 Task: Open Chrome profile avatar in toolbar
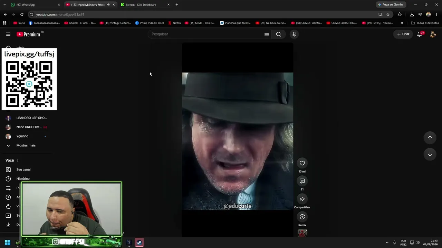point(429,14)
